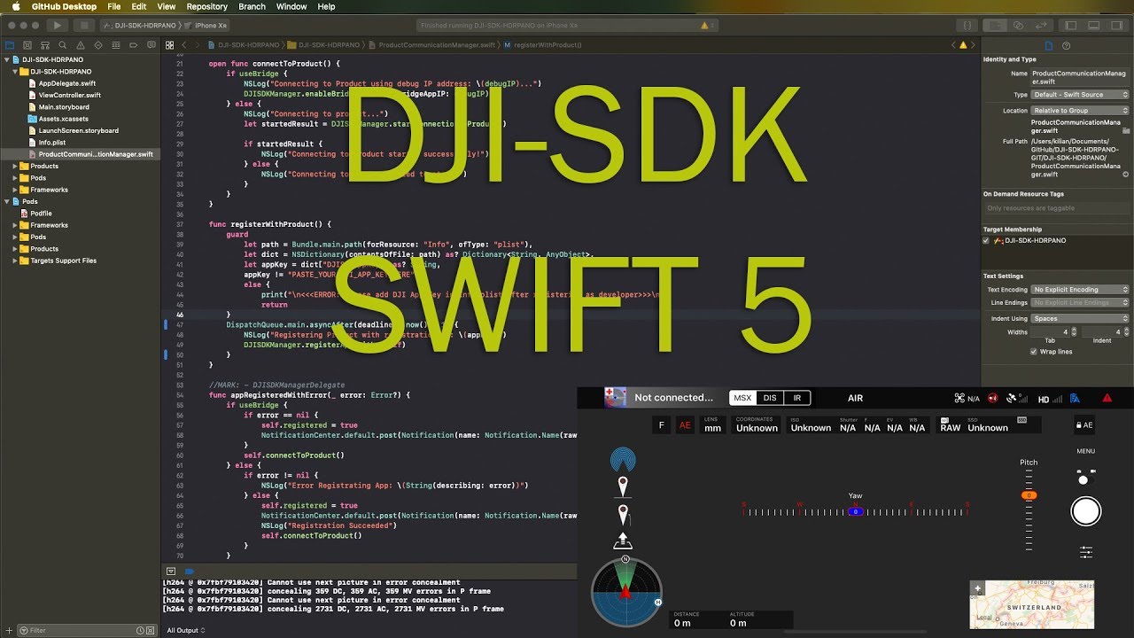Tap the AE lock button
Viewport: 1134px width, 638px height.
(1084, 425)
